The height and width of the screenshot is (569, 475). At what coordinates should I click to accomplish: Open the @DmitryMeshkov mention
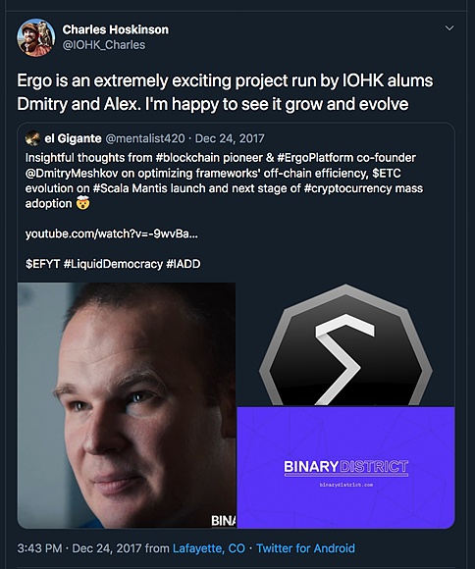[72, 173]
